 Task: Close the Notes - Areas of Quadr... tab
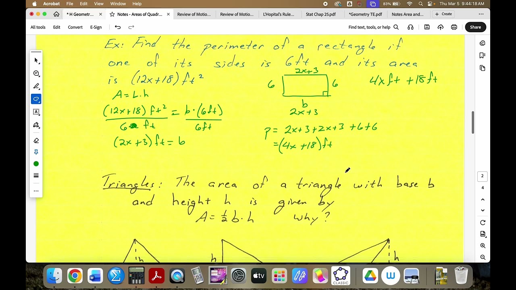pyautogui.click(x=168, y=14)
